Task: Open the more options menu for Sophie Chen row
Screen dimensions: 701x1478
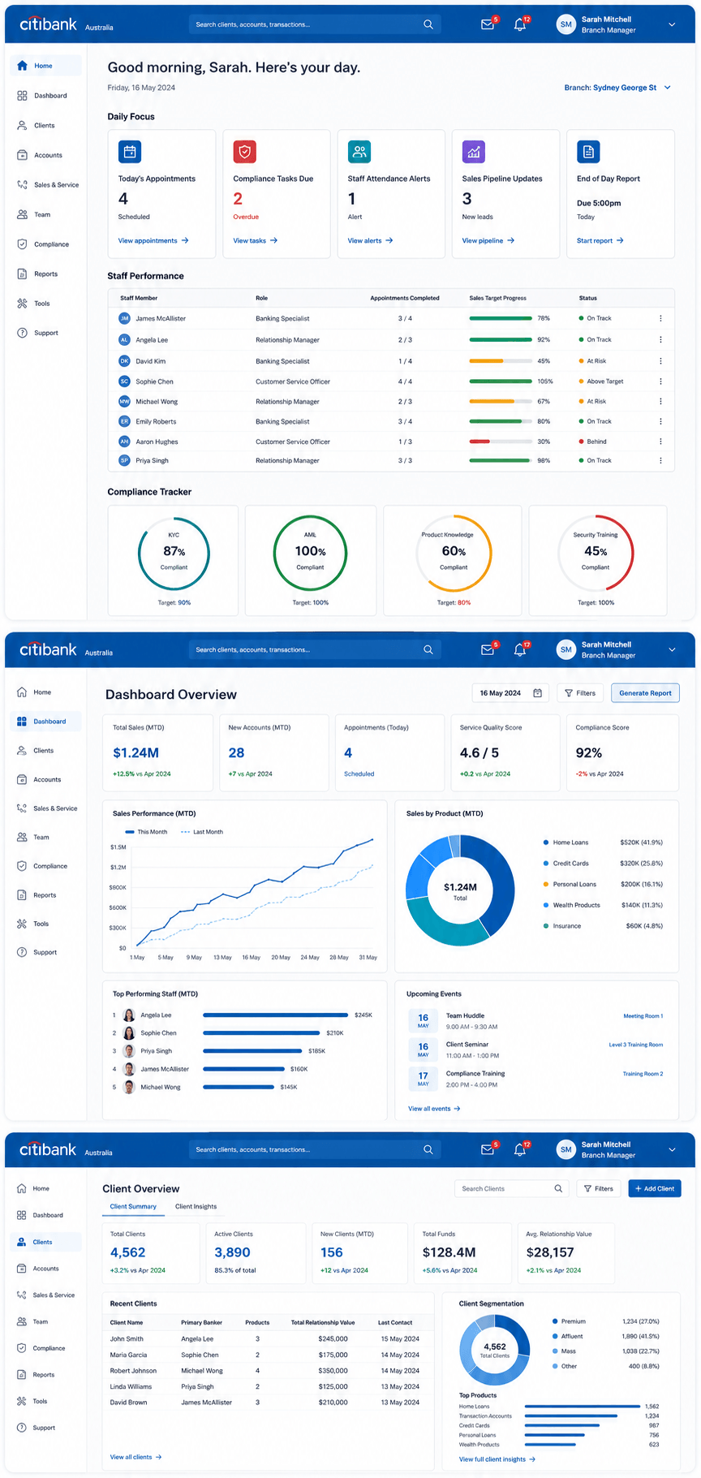Action: pos(660,381)
